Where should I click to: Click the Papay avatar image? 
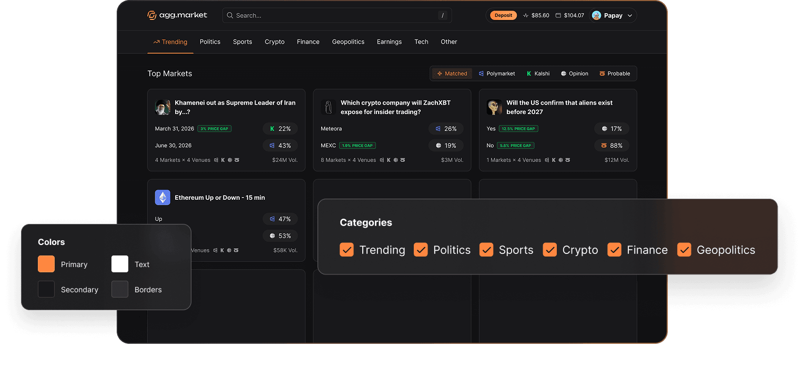click(x=596, y=15)
